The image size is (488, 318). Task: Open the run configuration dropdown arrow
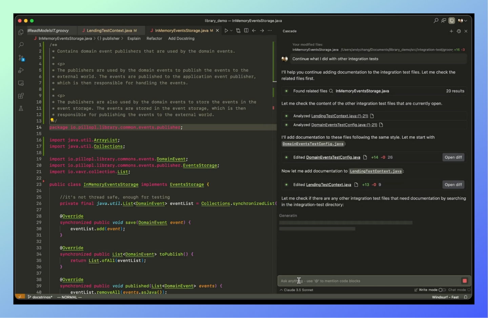coord(231,30)
